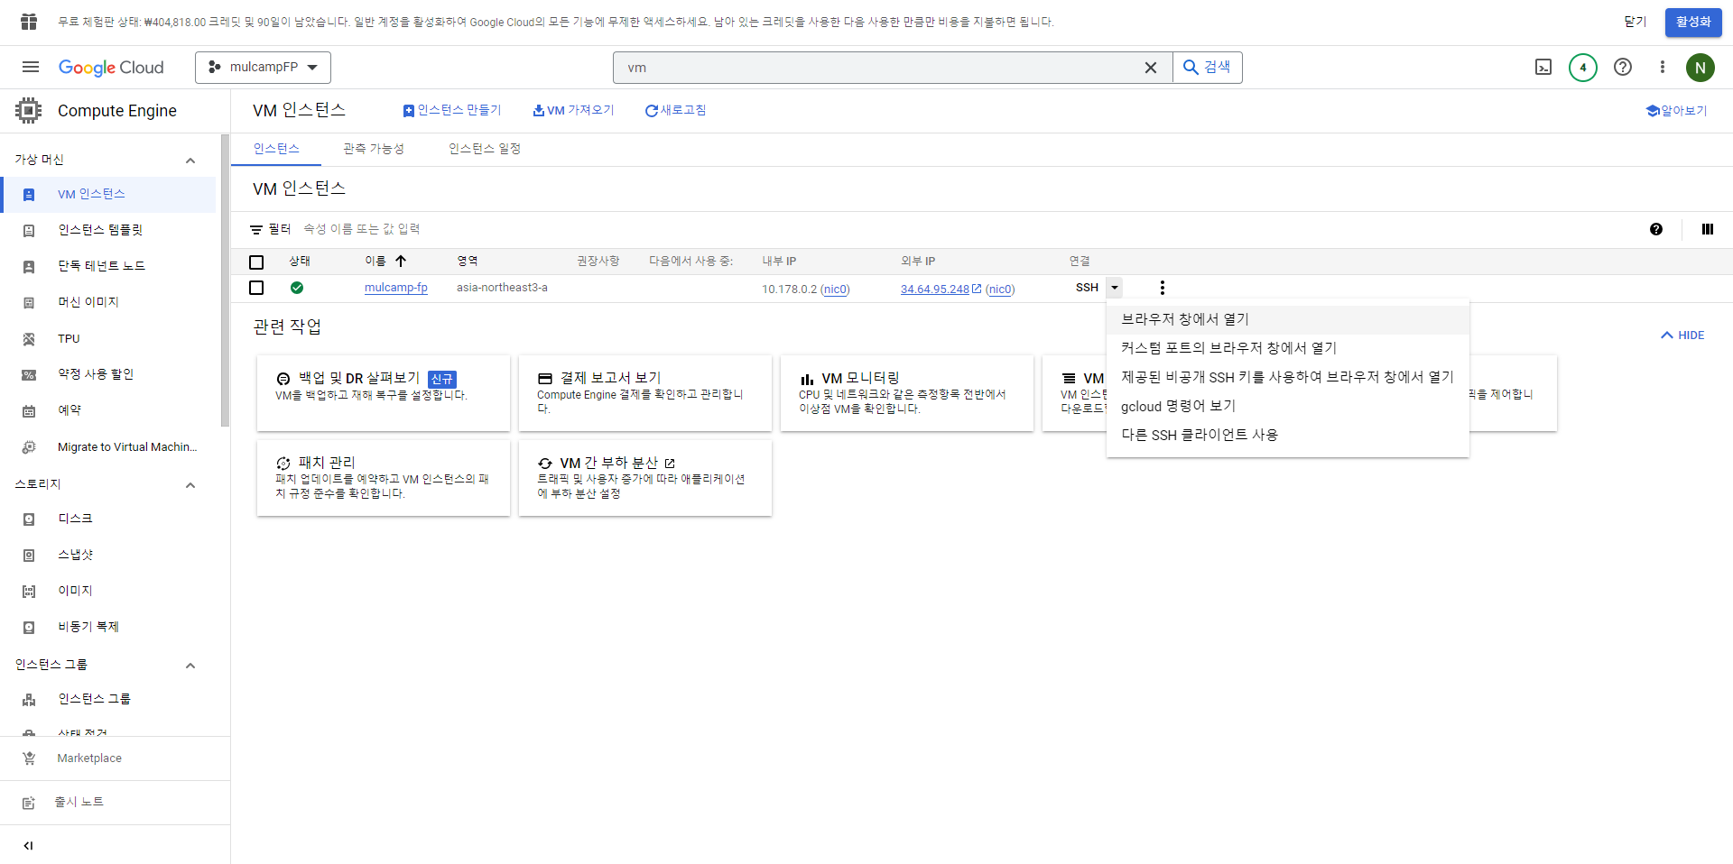Collapse the 가상 머신 section
Screen dimensions: 1733x864
pyautogui.click(x=190, y=161)
